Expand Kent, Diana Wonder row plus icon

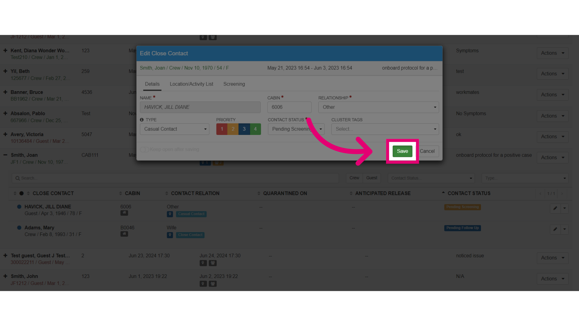[5, 50]
